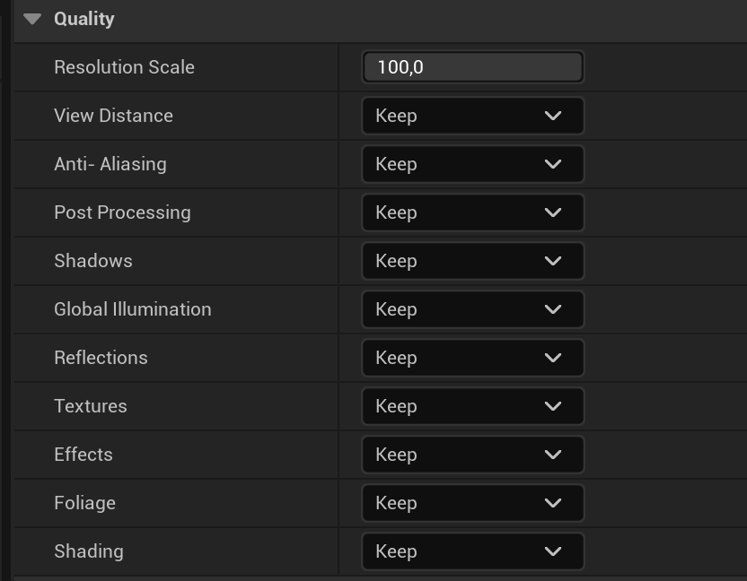The width and height of the screenshot is (747, 581).
Task: Select the Resolution Scale property label
Action: click(124, 67)
